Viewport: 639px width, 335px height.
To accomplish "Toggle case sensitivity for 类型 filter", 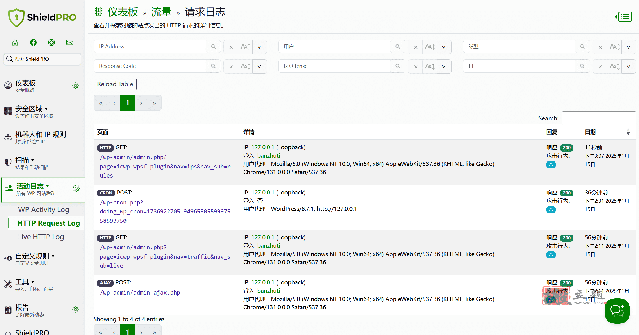I will pos(614,47).
